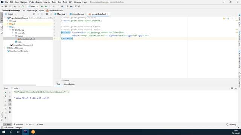241x135 pixels.
Task: Open the Main run configuration dropdown
Action: coord(33,6)
